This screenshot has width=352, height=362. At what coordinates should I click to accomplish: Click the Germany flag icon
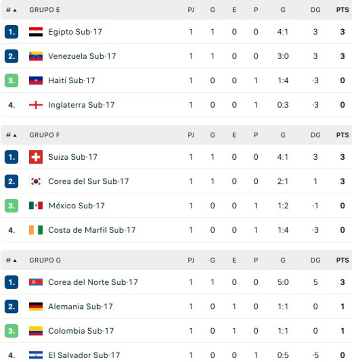[36, 306]
